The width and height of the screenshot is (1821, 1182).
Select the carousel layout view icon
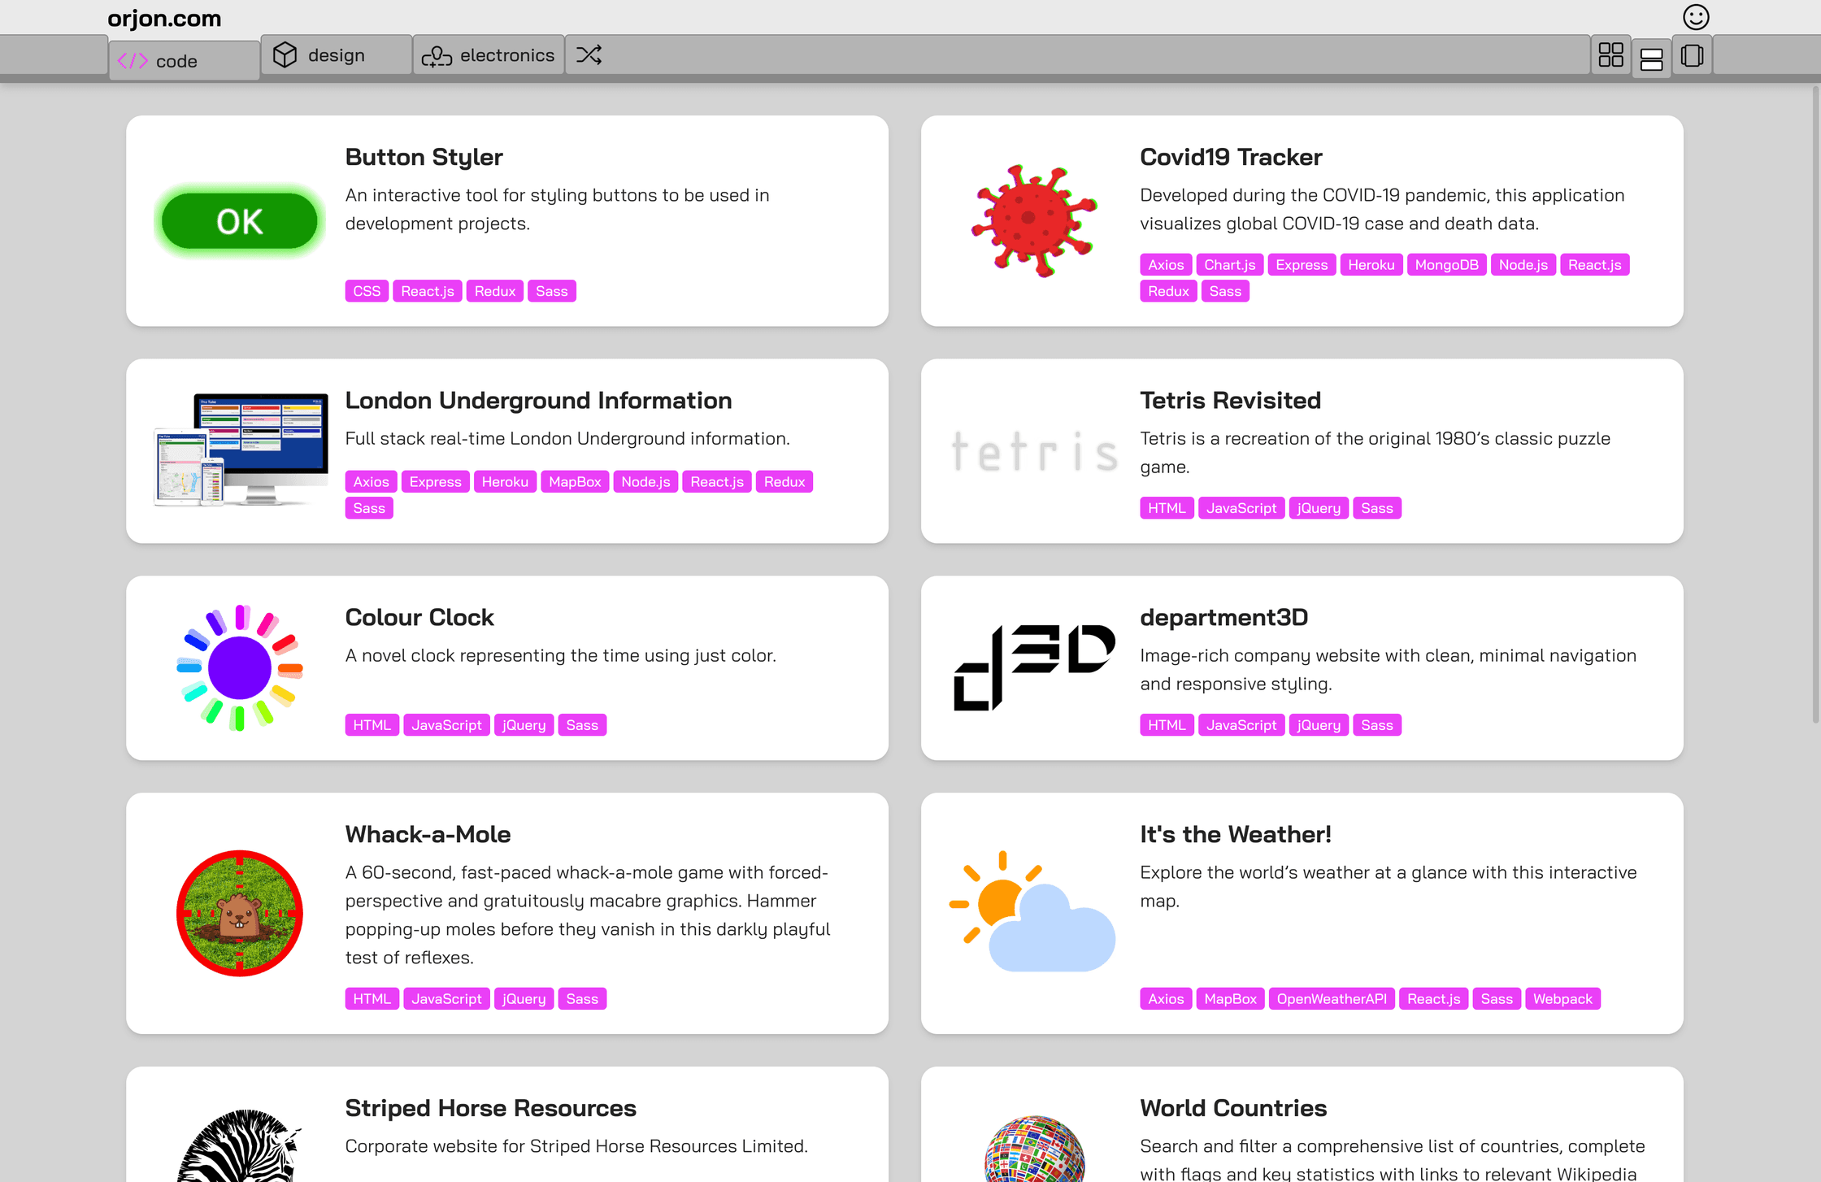[1693, 55]
